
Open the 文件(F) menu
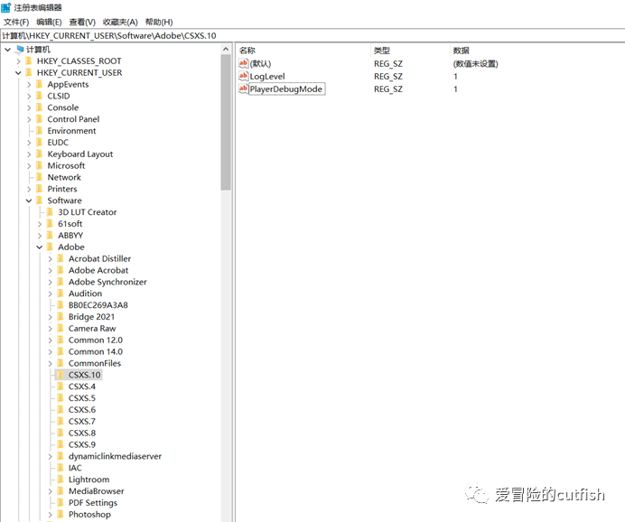(16, 22)
